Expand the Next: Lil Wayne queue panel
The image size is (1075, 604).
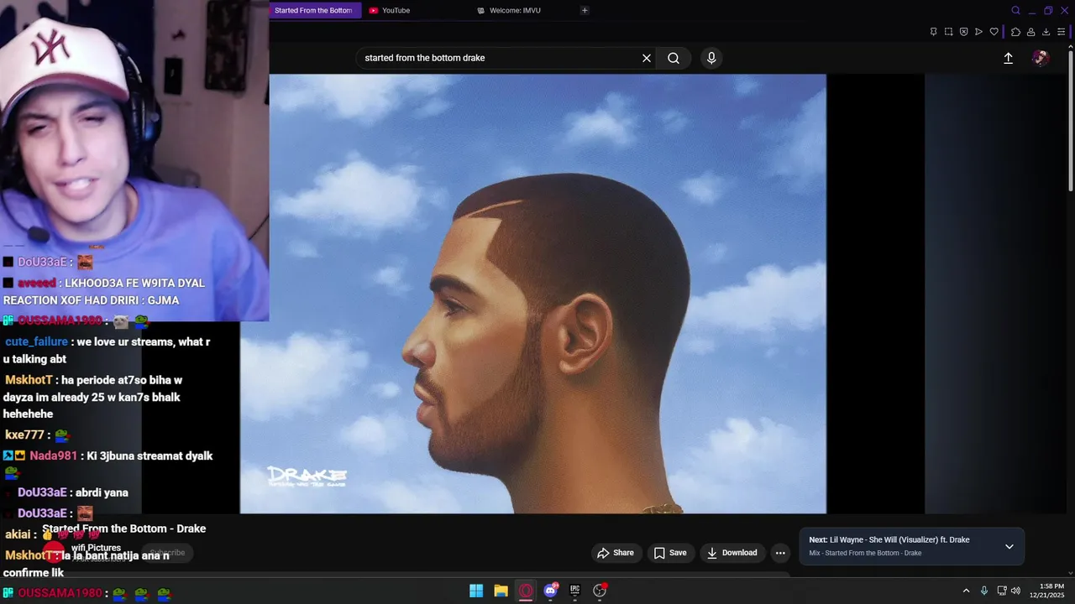pos(1009,546)
